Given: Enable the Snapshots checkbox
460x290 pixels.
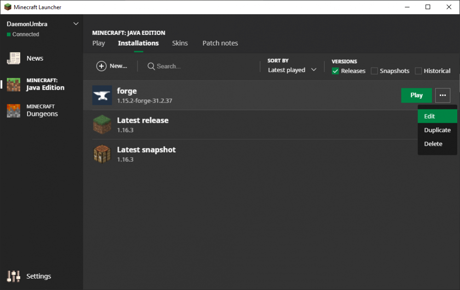Looking at the screenshot, I should click(x=374, y=71).
